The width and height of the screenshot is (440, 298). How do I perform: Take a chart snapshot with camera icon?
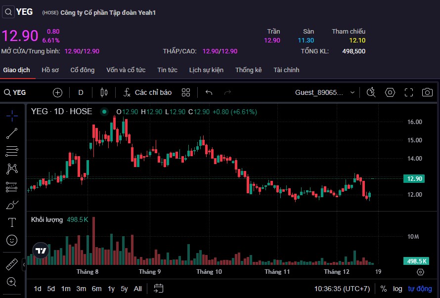(427, 92)
